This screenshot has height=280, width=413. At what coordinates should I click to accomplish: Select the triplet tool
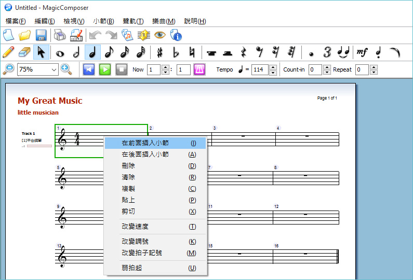coord(327,52)
